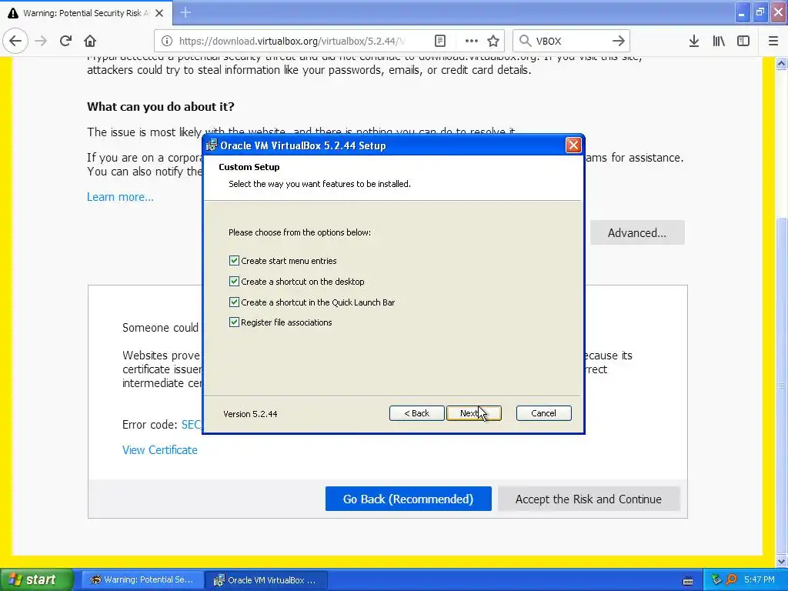Image resolution: width=788 pixels, height=591 pixels.
Task: Open the Firefox hamburger menu
Action: tap(773, 41)
